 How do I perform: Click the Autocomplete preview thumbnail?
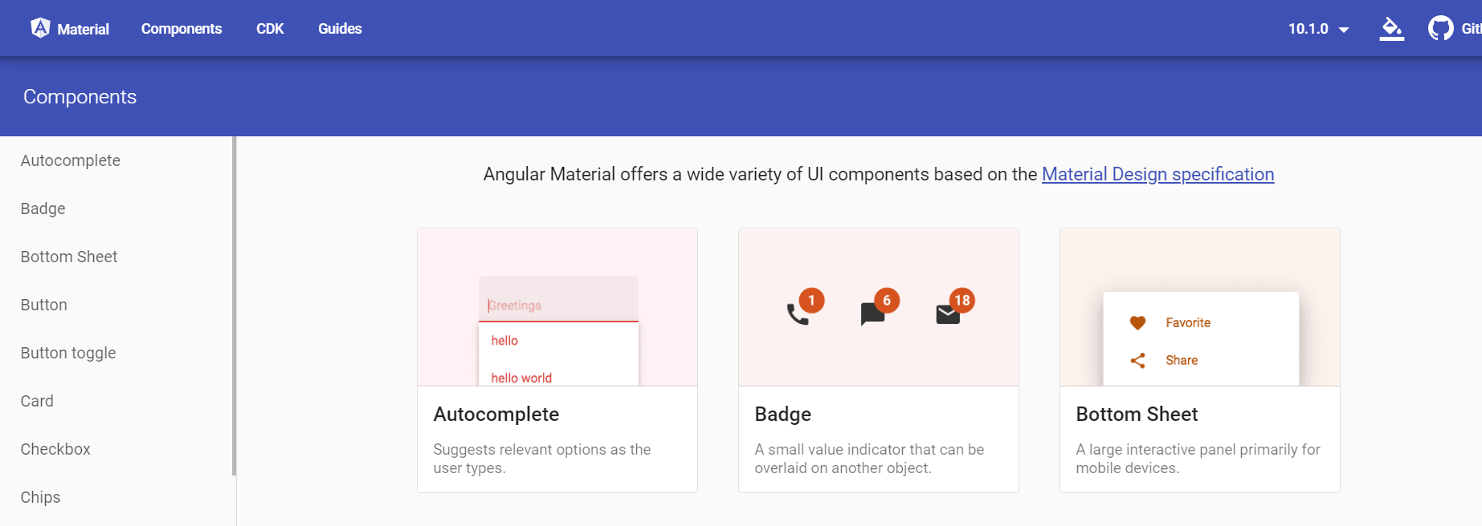(x=557, y=307)
